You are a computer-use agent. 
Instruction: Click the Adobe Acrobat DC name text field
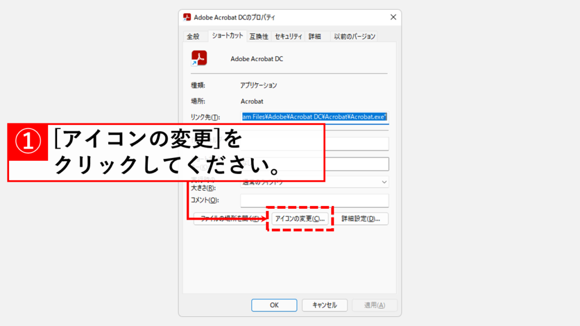306,59
